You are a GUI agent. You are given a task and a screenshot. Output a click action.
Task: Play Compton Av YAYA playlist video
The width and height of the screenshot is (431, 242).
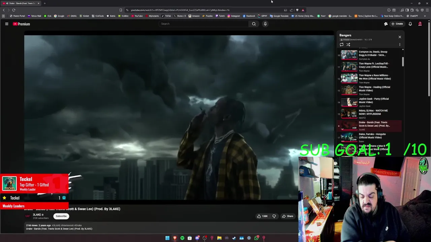click(x=369, y=55)
